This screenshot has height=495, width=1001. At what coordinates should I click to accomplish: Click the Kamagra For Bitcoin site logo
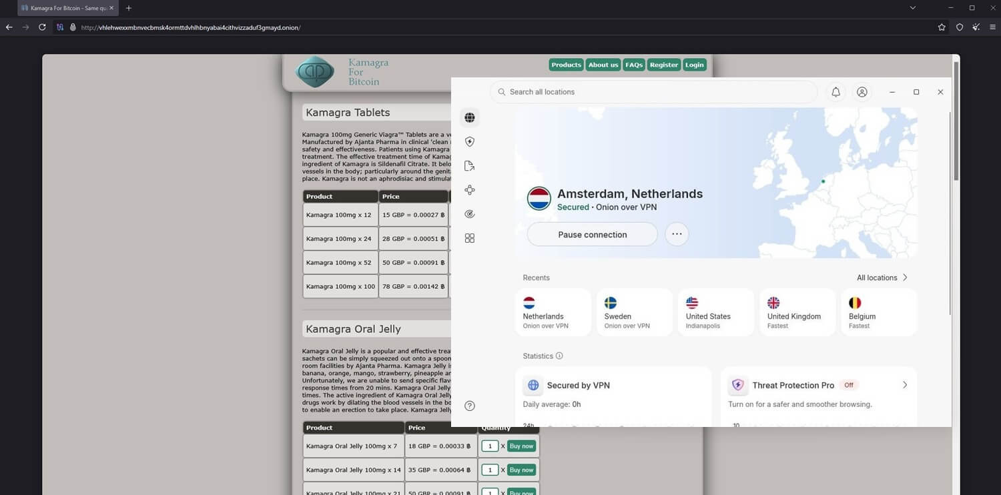315,72
